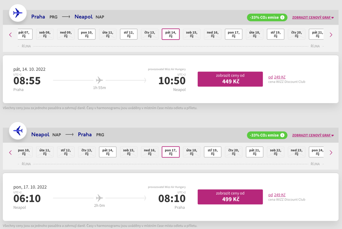The width and height of the screenshot is (342, 229).
Task: Select outbound date pon 17, říj
Action: pos(233,34)
